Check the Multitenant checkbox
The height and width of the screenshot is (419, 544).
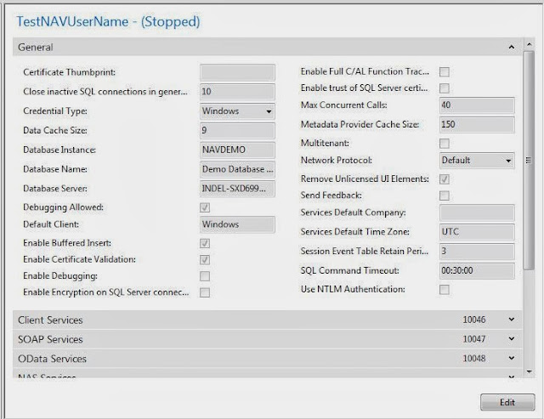point(445,144)
